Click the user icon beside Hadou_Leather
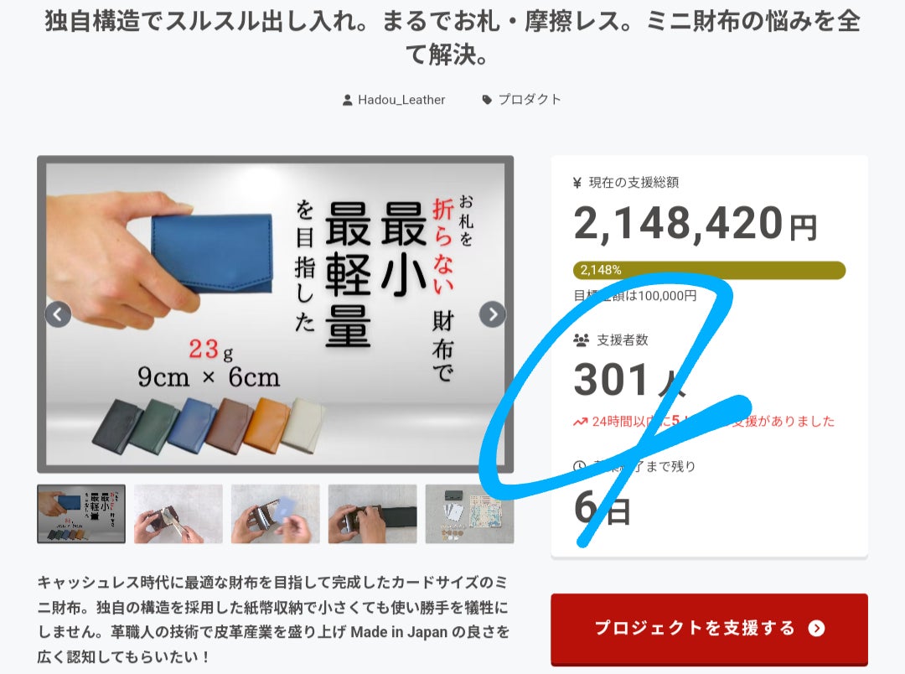The height and width of the screenshot is (674, 905). coord(348,100)
